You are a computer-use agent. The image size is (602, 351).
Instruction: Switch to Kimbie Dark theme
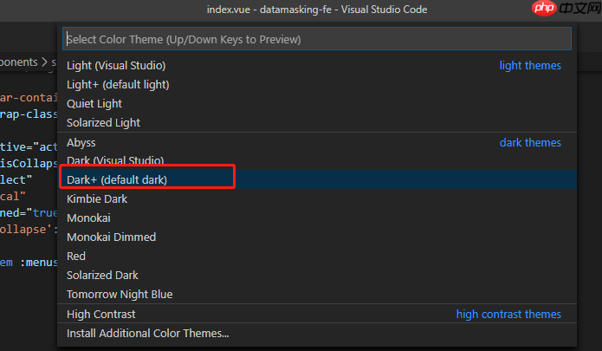pos(96,199)
